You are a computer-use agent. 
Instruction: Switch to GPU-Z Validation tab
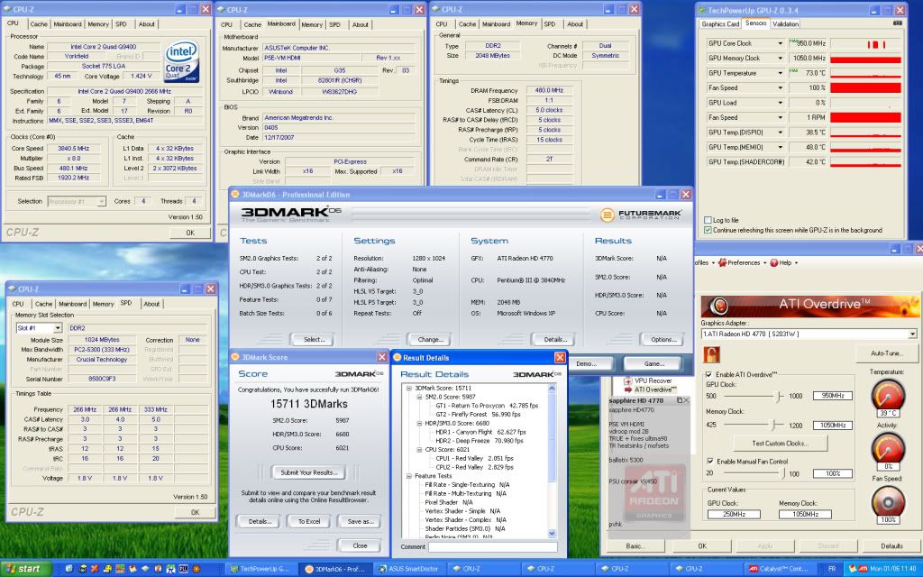click(x=785, y=24)
